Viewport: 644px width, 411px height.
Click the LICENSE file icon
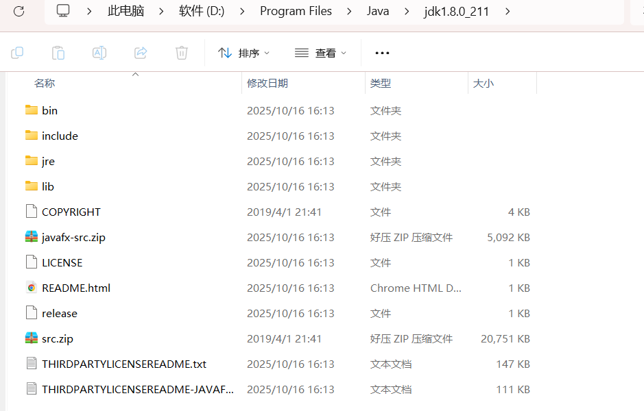click(32, 262)
